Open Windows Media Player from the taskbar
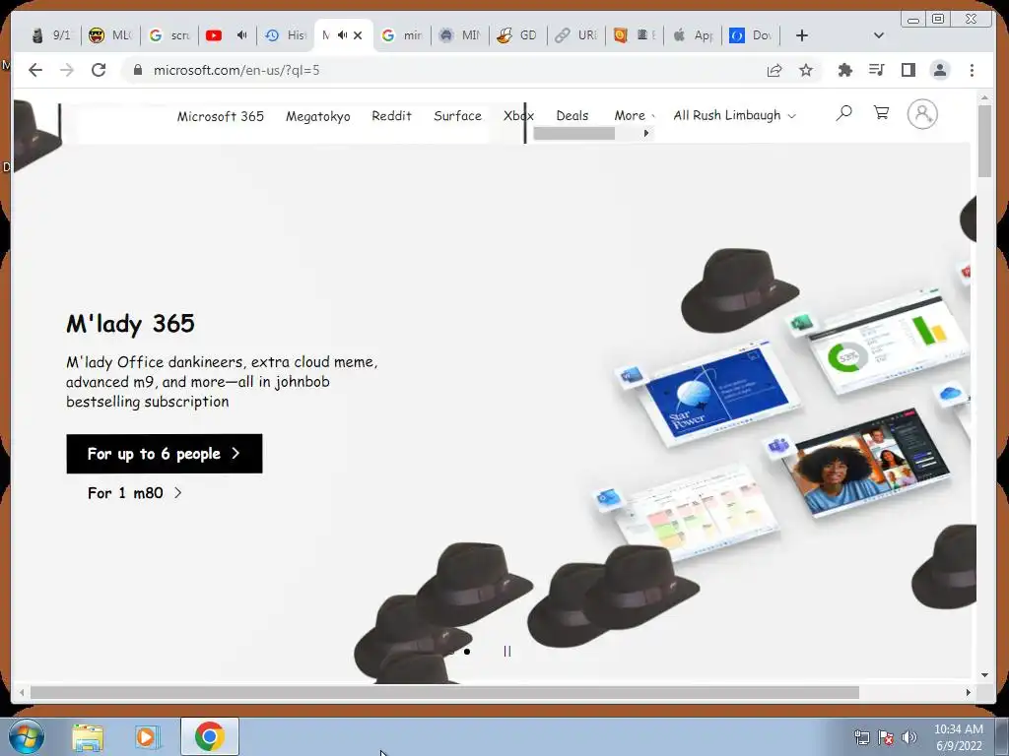 146,736
